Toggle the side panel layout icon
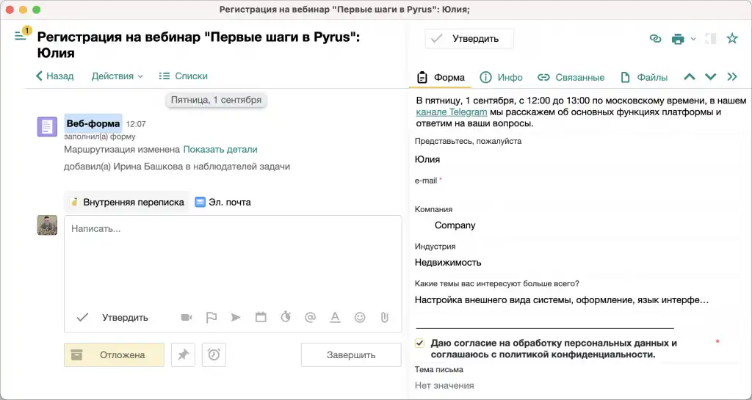752x400 pixels. (x=711, y=39)
